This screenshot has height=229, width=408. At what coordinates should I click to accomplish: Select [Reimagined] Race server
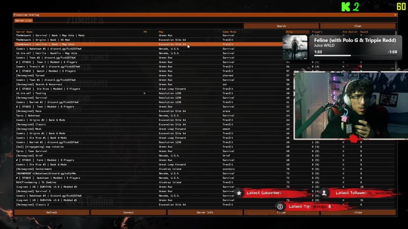tap(204, 111)
